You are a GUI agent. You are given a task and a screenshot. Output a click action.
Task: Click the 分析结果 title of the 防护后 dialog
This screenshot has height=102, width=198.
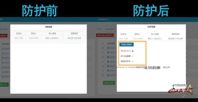click(x=151, y=27)
